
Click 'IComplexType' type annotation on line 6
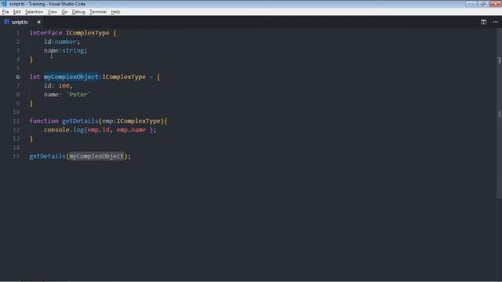124,77
